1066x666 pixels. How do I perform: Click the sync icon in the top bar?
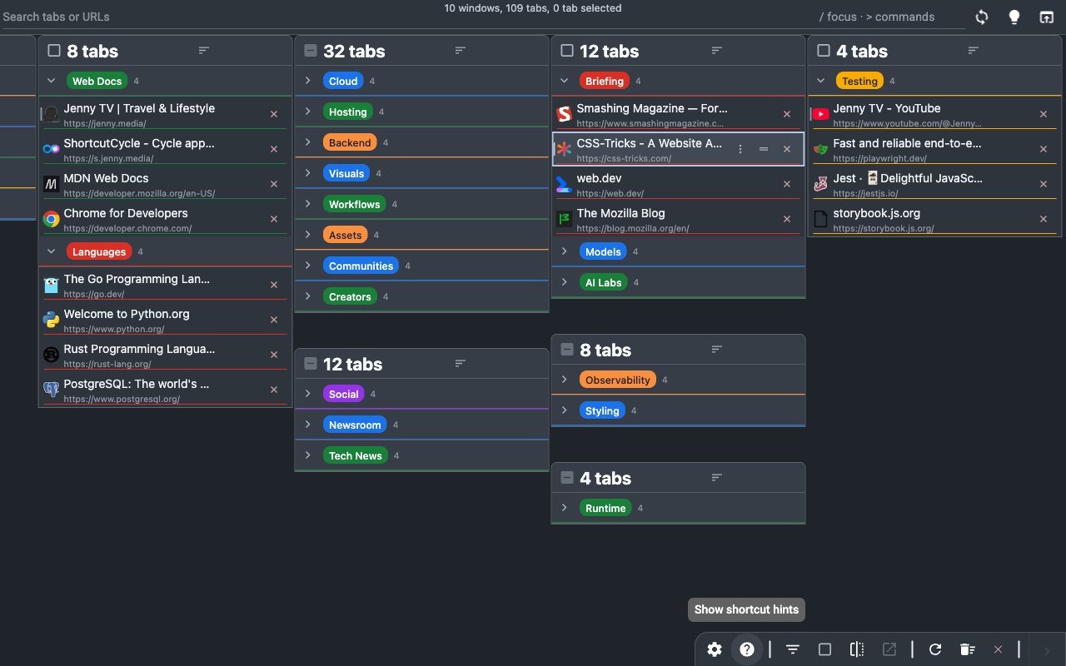tap(982, 17)
